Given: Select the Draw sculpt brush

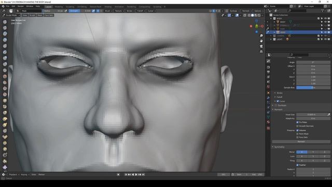Looking at the screenshot, I should coord(5,22).
